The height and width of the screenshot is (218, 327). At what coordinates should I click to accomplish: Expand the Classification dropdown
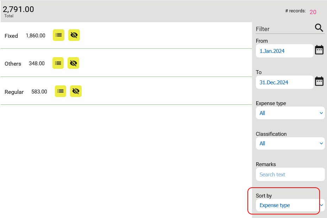[290, 144]
